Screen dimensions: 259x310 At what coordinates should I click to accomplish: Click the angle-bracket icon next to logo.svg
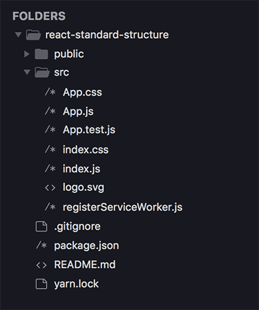(50, 188)
